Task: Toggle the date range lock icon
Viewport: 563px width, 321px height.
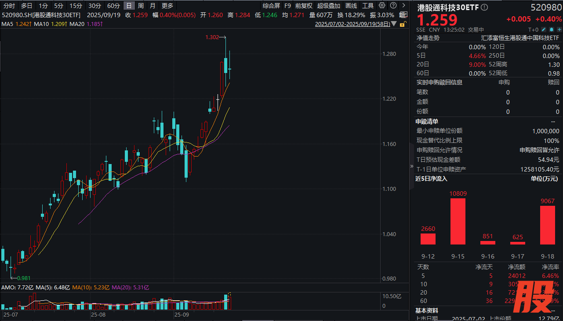Action: pos(402,25)
